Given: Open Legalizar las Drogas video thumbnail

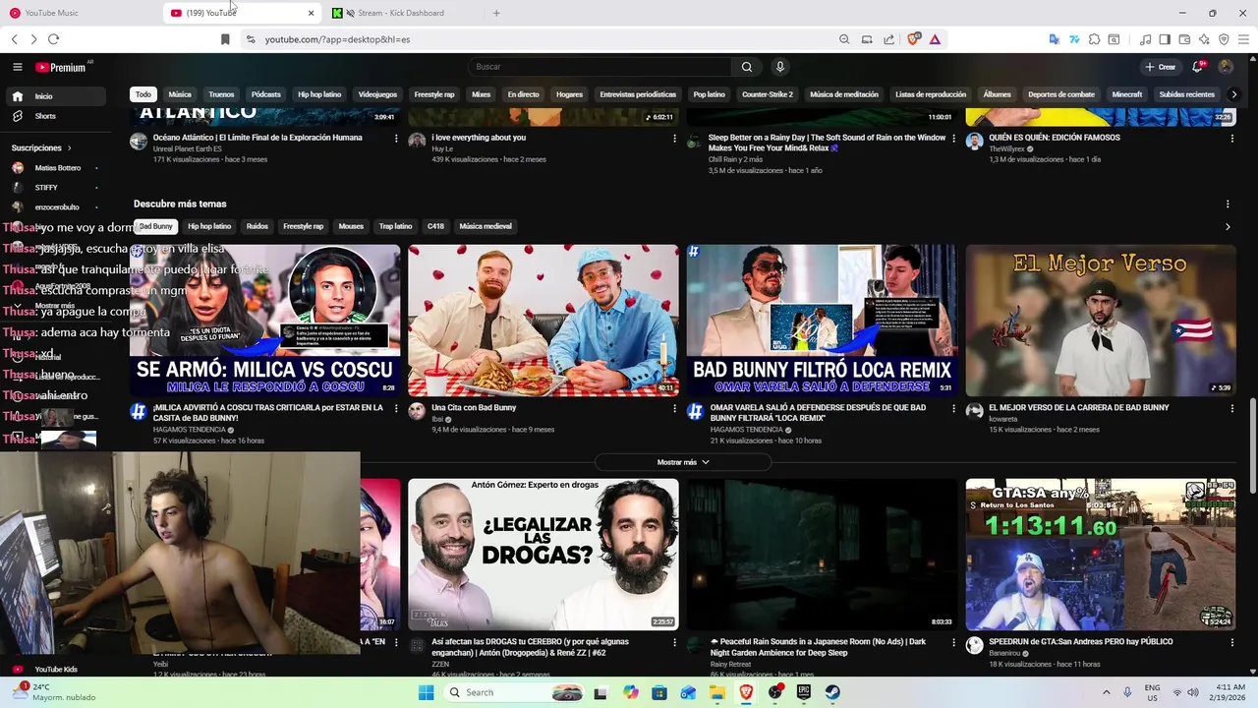Looking at the screenshot, I should (x=543, y=555).
